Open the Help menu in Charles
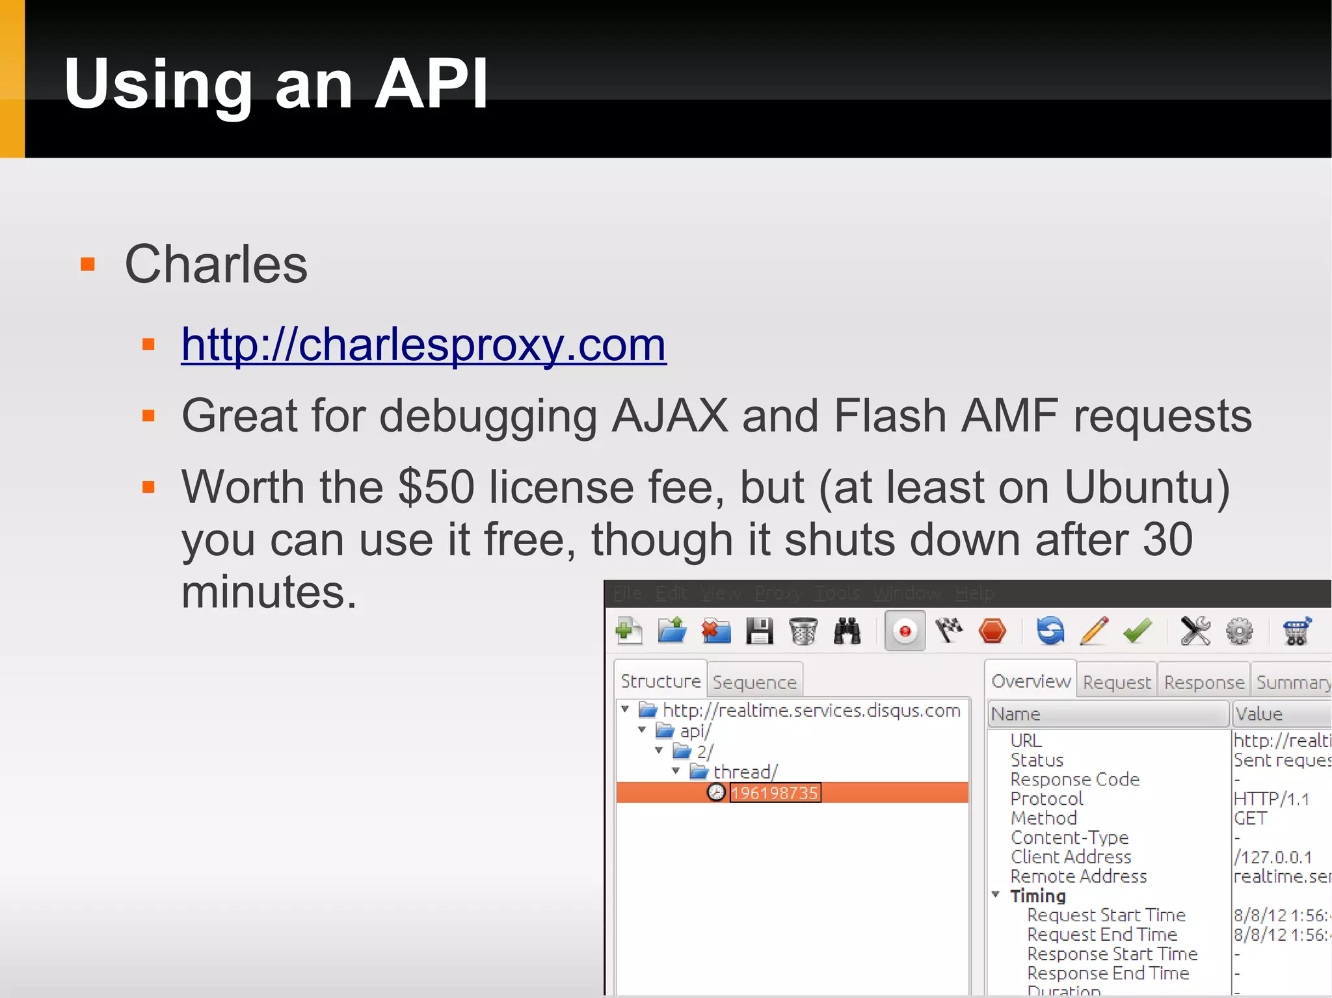Viewport: 1332px width, 998px height. [974, 593]
